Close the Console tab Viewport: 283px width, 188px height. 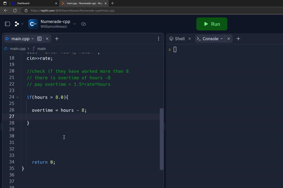229,39
